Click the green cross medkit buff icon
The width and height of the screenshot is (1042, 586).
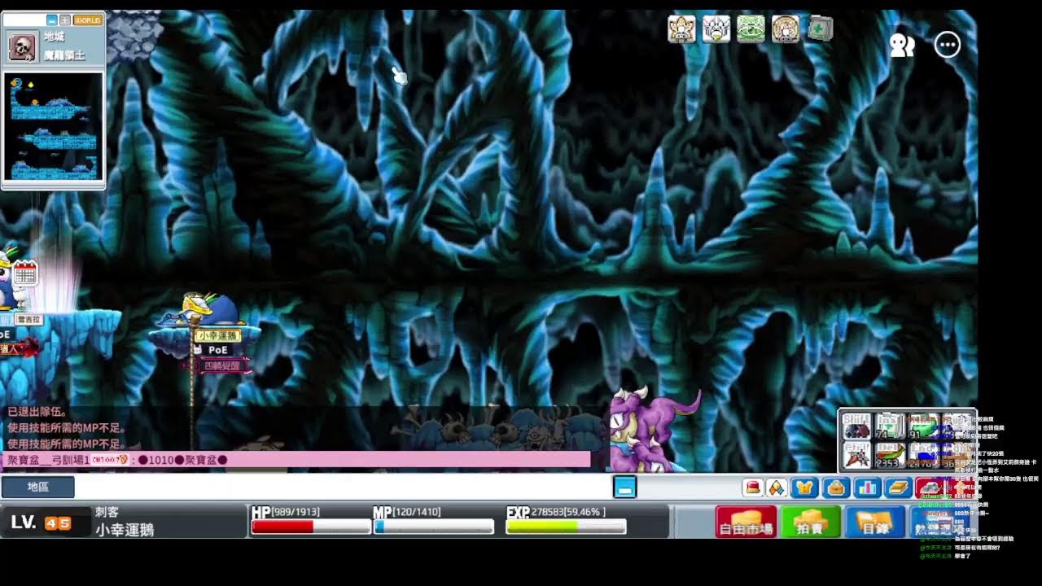point(820,28)
